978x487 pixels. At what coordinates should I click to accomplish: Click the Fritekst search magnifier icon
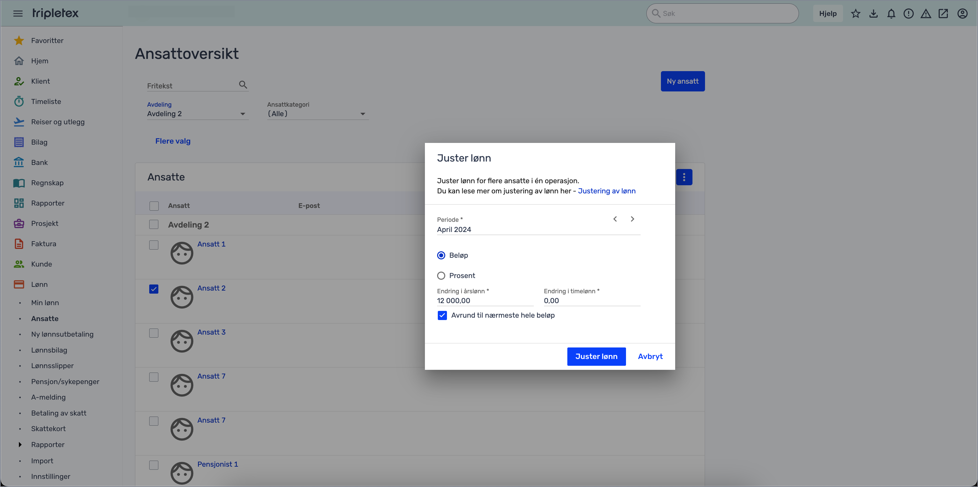coord(243,85)
